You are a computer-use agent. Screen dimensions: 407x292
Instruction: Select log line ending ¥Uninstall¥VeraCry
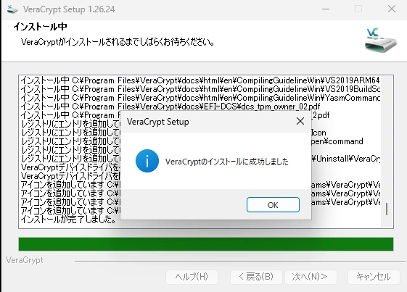point(200,159)
